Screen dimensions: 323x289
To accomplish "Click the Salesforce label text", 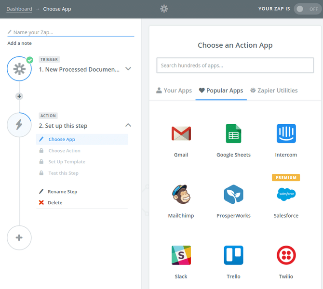I will pyautogui.click(x=286, y=216).
